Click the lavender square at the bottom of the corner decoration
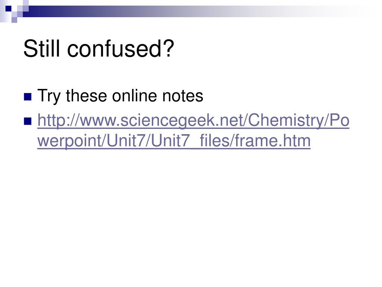 [14, 20]
